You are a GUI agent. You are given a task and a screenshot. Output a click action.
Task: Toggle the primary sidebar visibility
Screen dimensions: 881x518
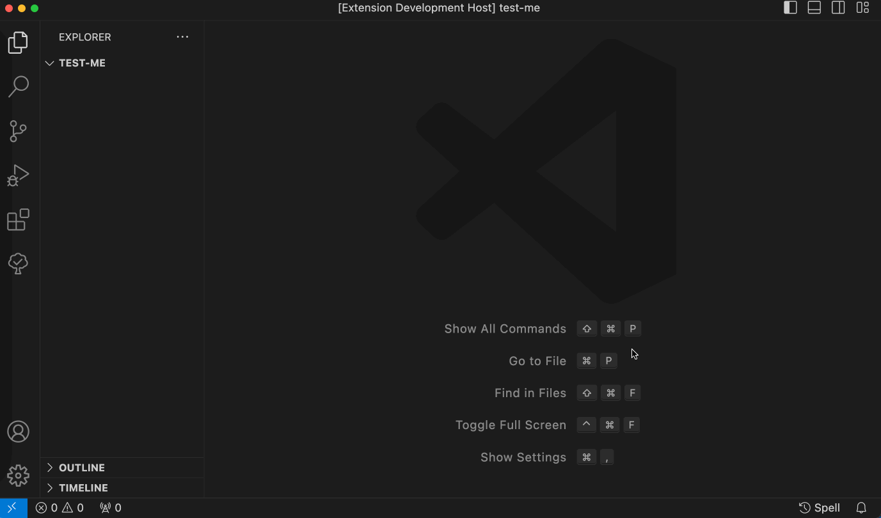point(790,8)
